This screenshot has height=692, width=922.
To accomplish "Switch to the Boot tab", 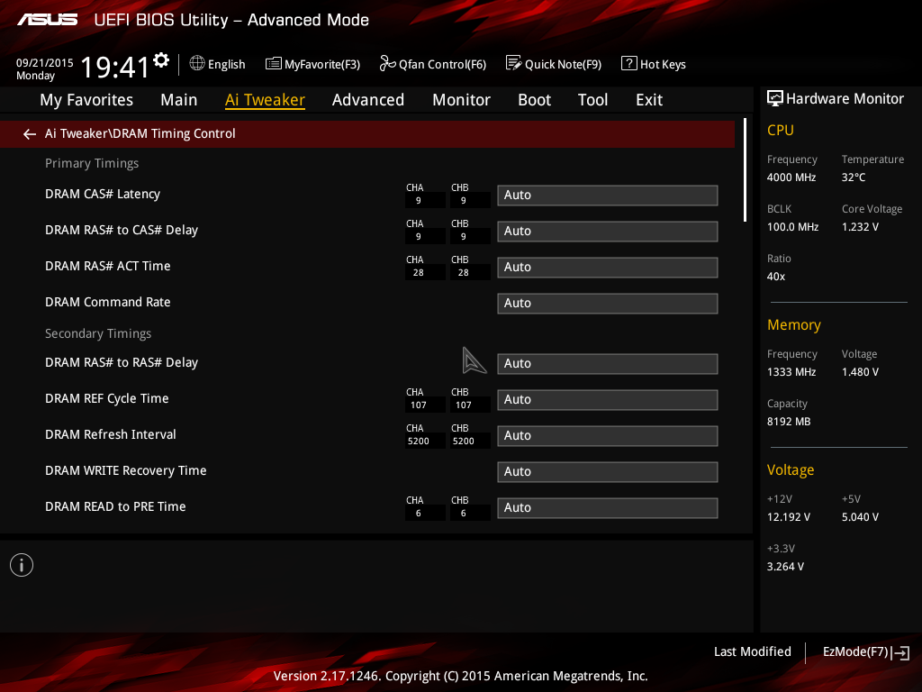I will [534, 100].
